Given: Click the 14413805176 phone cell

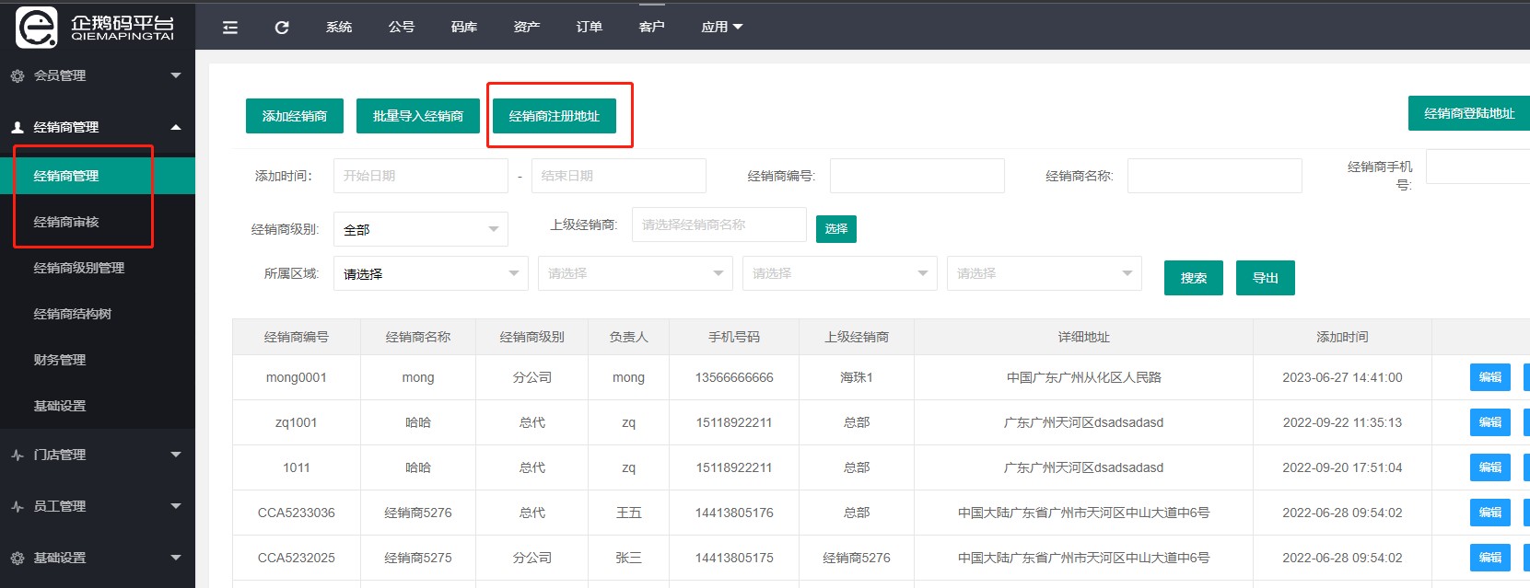Looking at the screenshot, I should click(734, 513).
